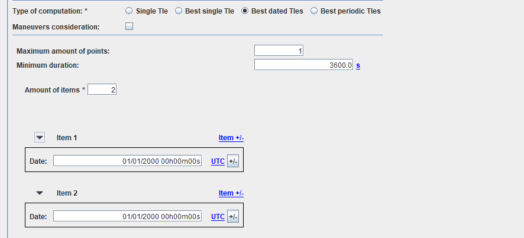Click the Item 1 header label
The width and height of the screenshot is (524, 238).
tap(67, 138)
